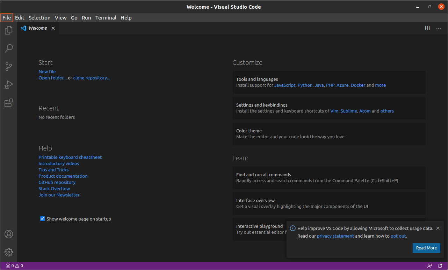Open the Run menu

tap(86, 18)
